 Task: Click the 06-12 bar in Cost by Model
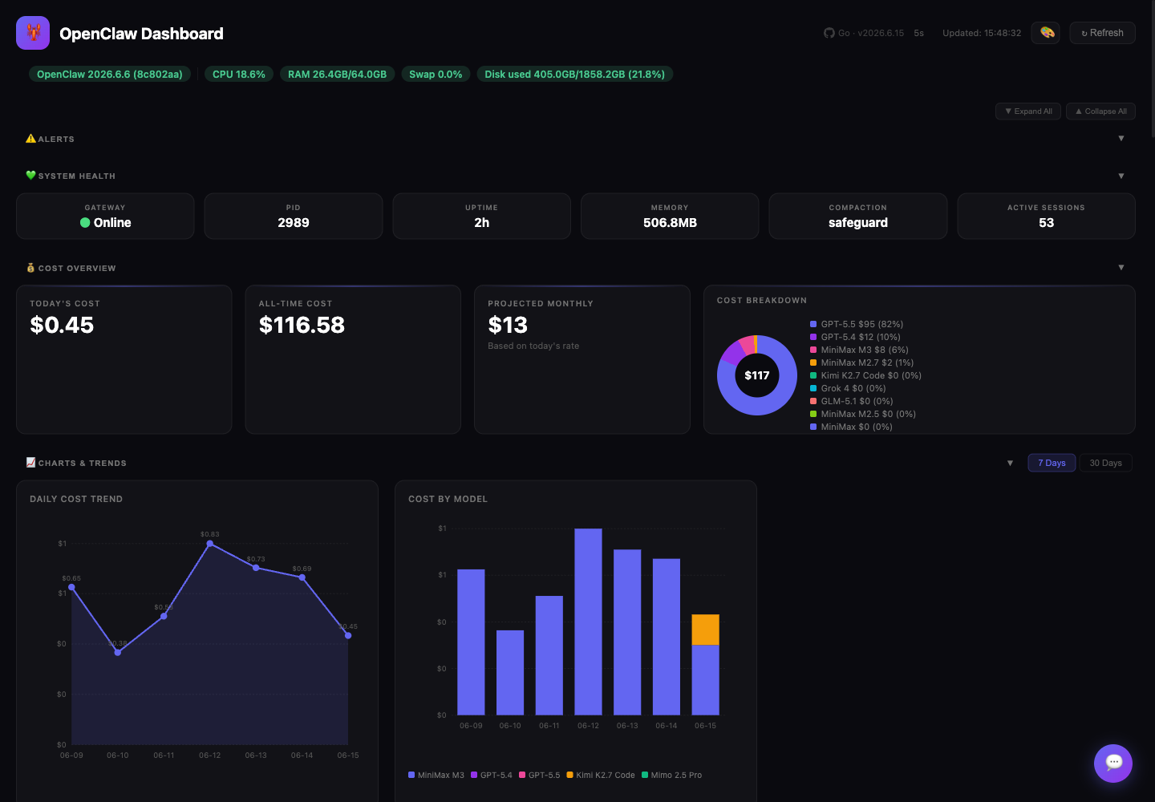tap(588, 622)
